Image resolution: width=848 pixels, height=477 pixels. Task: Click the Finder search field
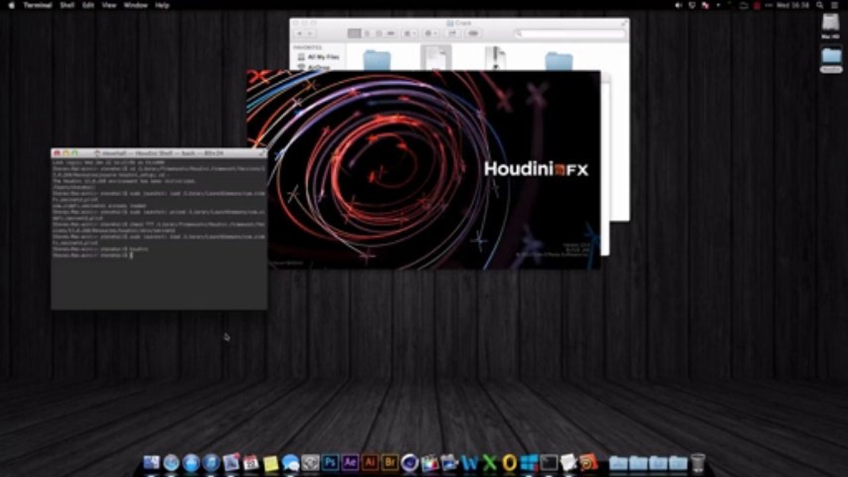(x=570, y=33)
